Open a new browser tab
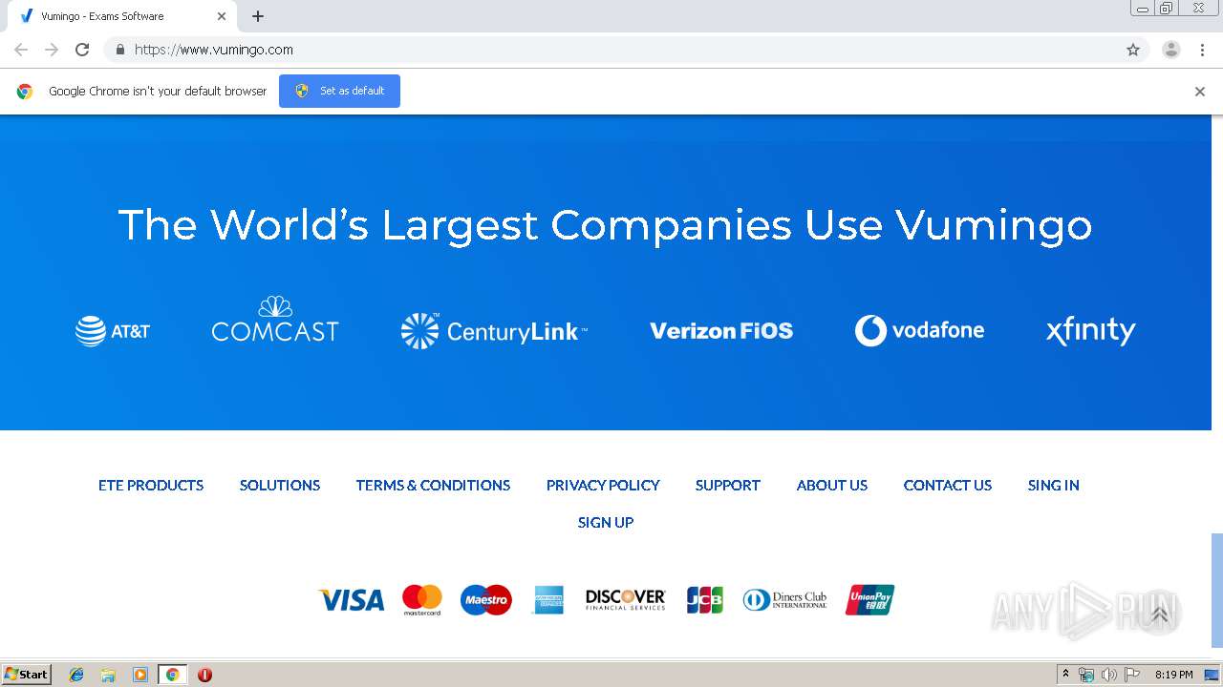1223x687 pixels. (x=258, y=16)
